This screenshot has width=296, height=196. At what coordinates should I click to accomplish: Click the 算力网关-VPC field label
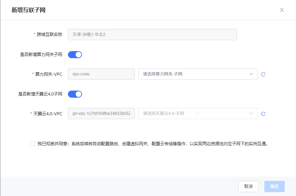(49, 74)
